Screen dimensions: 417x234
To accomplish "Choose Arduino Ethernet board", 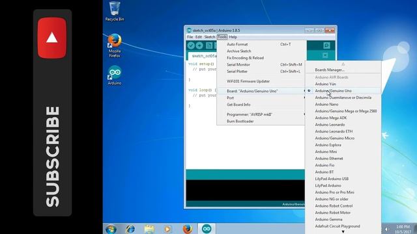I will pos(343,159).
